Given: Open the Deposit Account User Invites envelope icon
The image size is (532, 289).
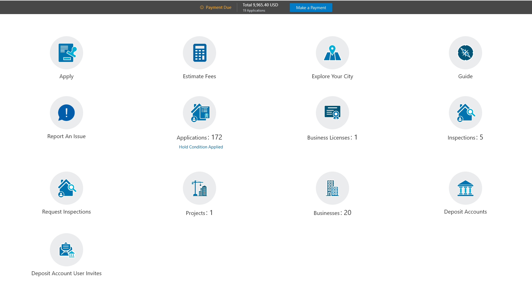Looking at the screenshot, I should point(66,250).
